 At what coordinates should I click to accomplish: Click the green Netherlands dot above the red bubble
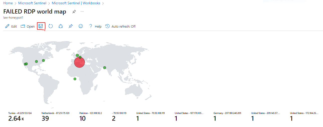(77, 55)
